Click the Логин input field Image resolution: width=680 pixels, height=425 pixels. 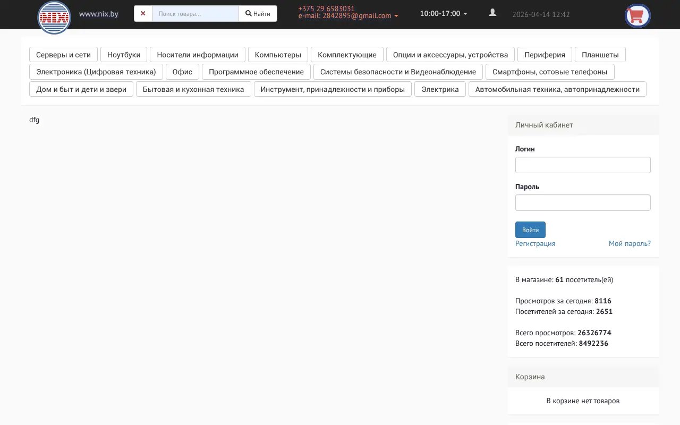pos(583,165)
